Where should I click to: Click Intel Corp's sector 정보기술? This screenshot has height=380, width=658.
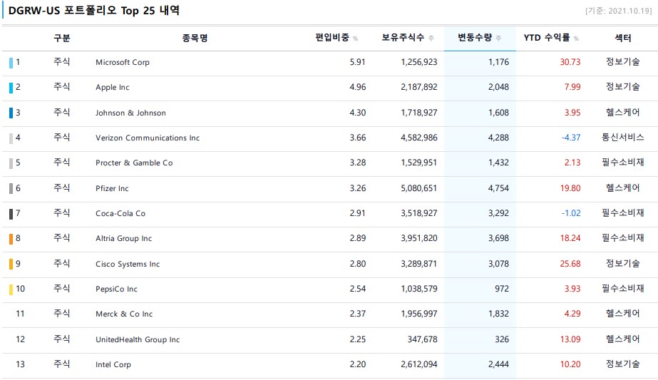point(623,364)
